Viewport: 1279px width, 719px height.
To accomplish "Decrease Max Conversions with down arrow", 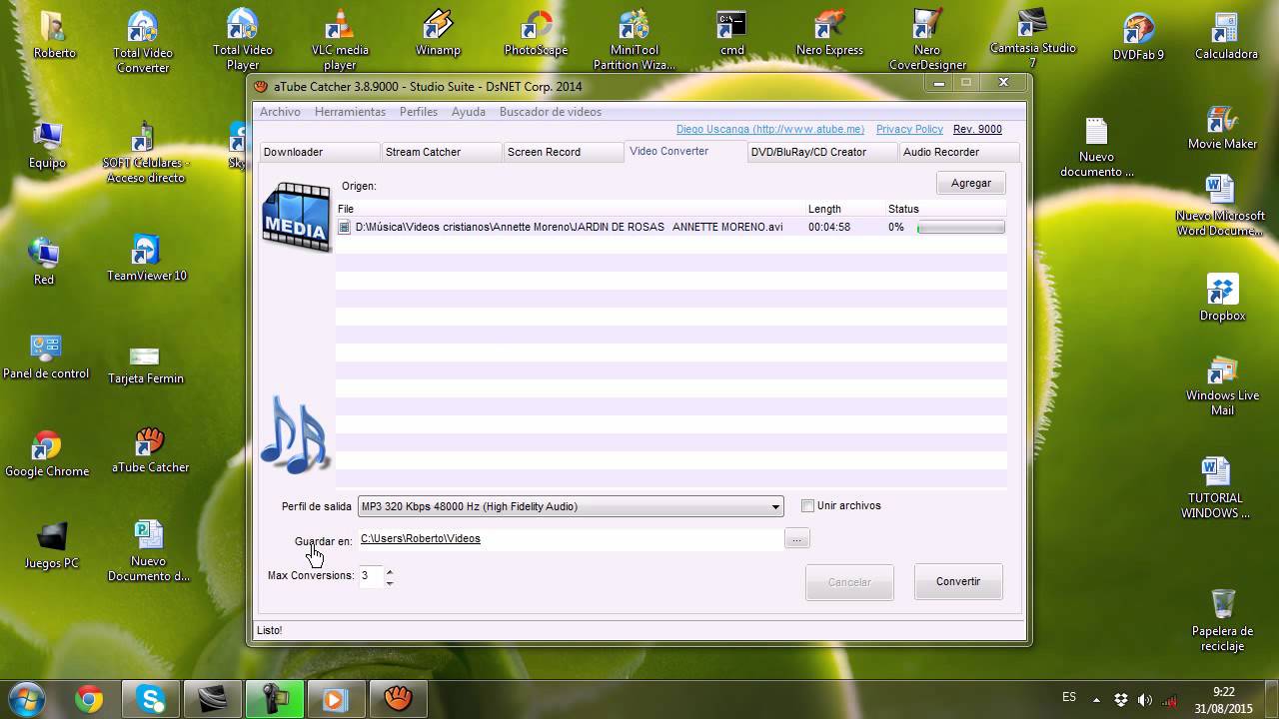I will pos(389,582).
